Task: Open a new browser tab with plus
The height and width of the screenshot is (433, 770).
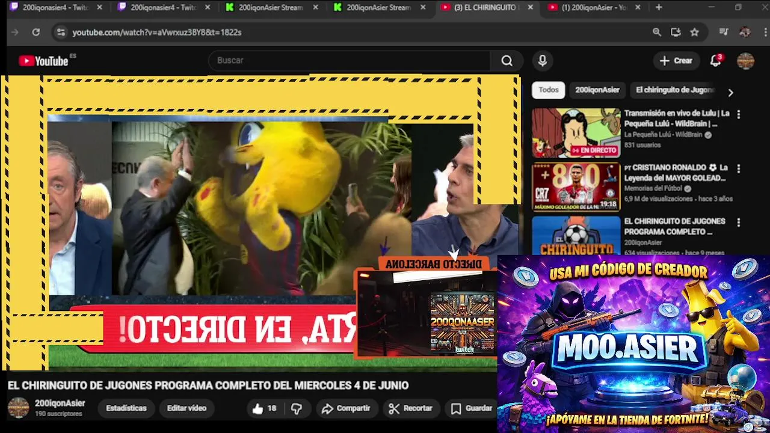Action: pos(659,7)
